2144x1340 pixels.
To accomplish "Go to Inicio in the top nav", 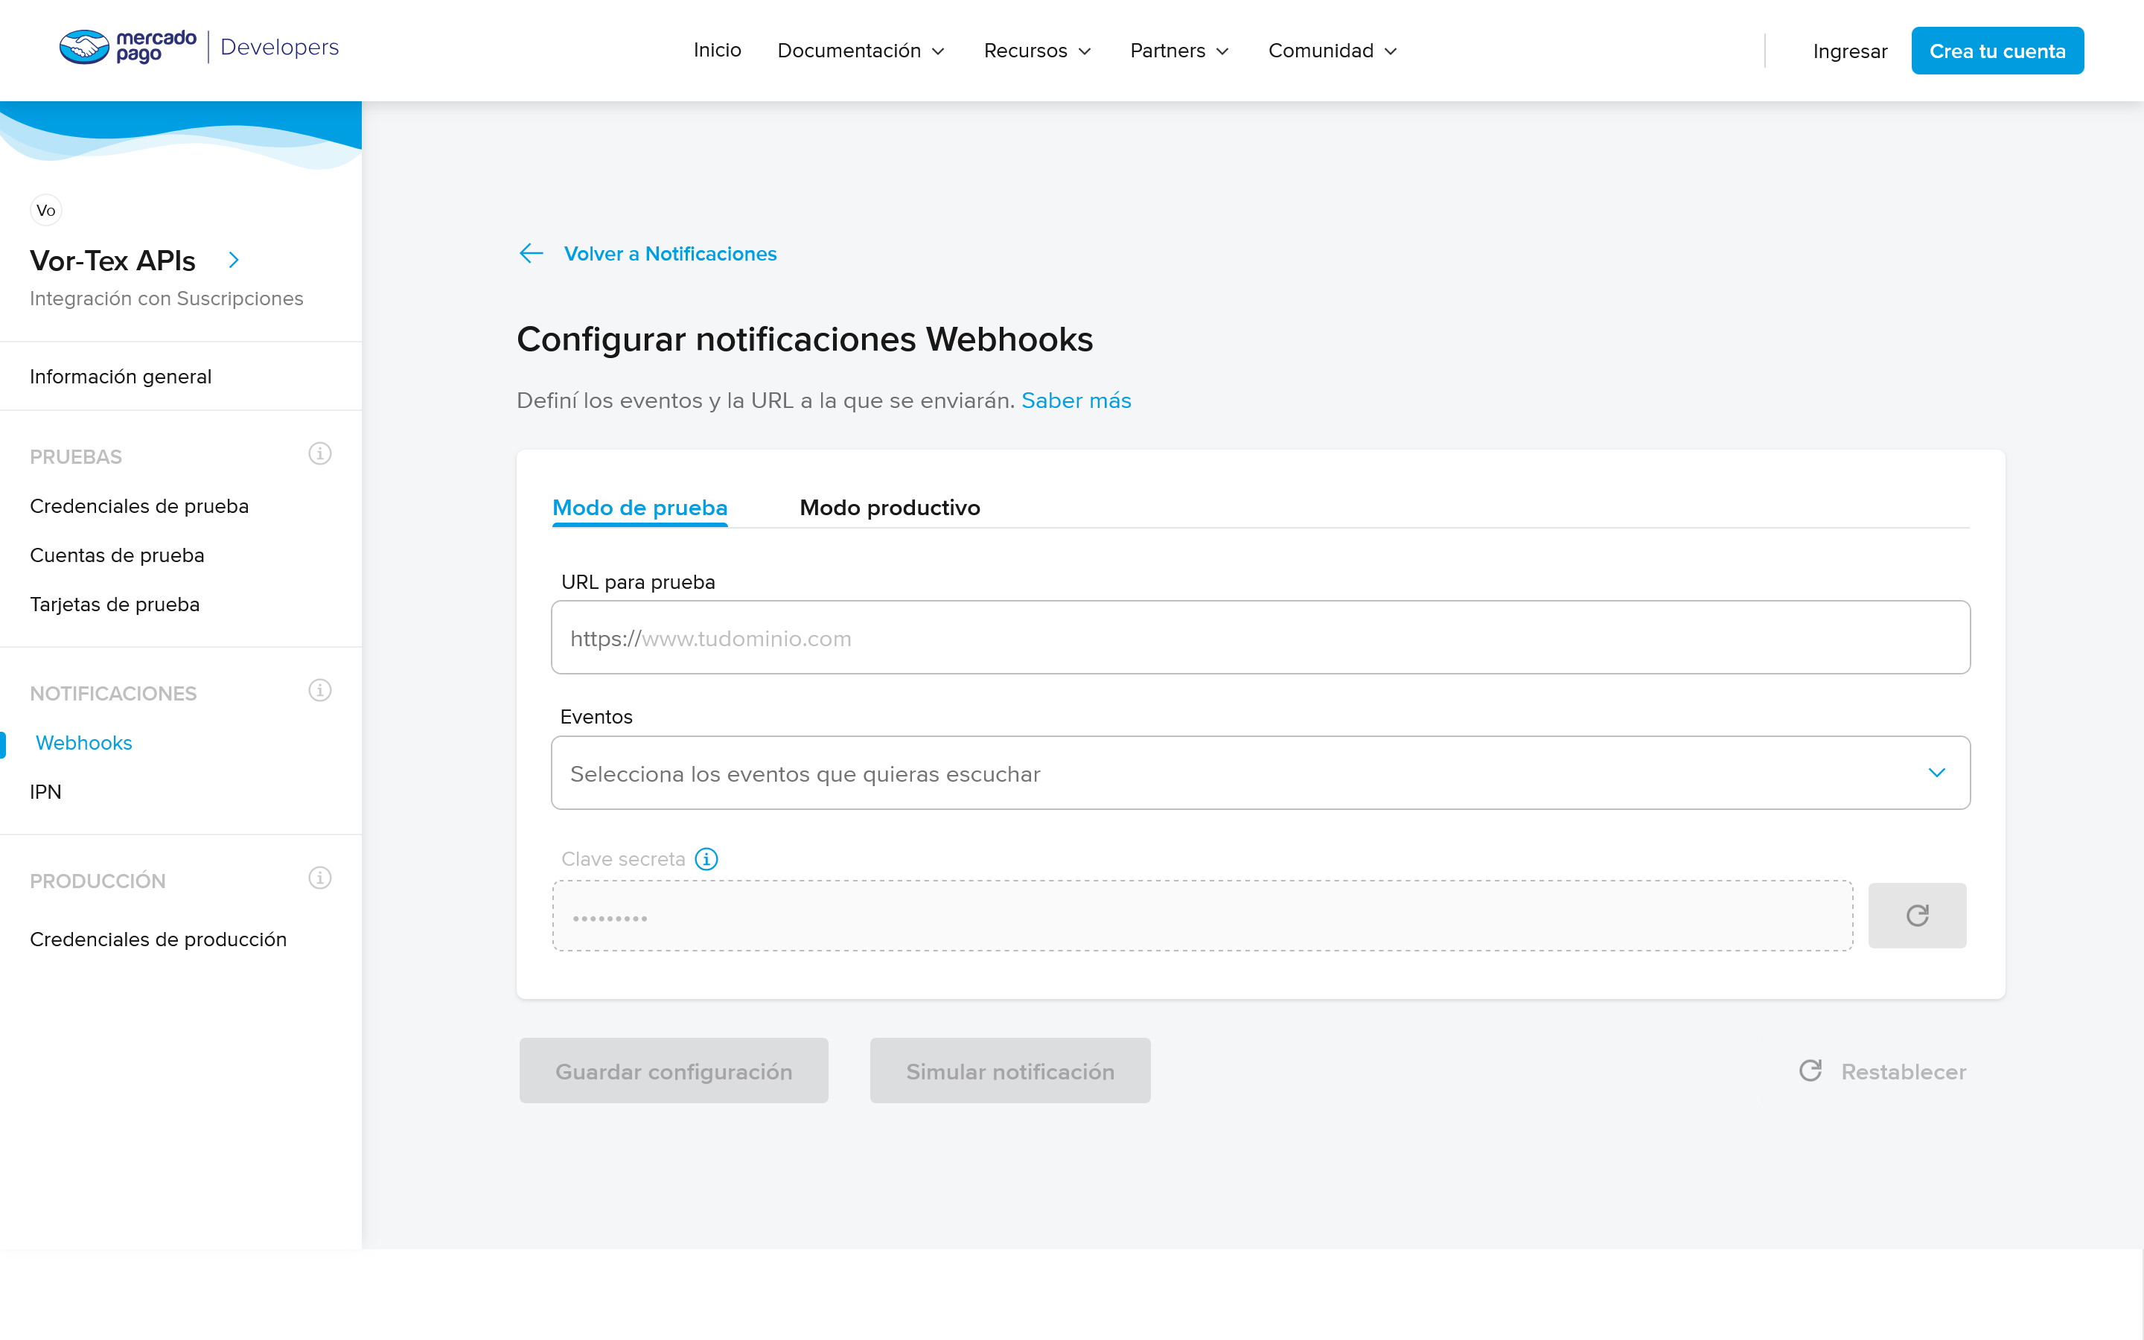I will [x=717, y=51].
